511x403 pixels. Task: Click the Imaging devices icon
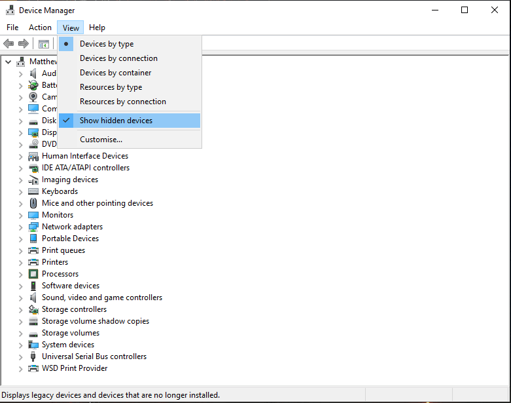point(33,180)
